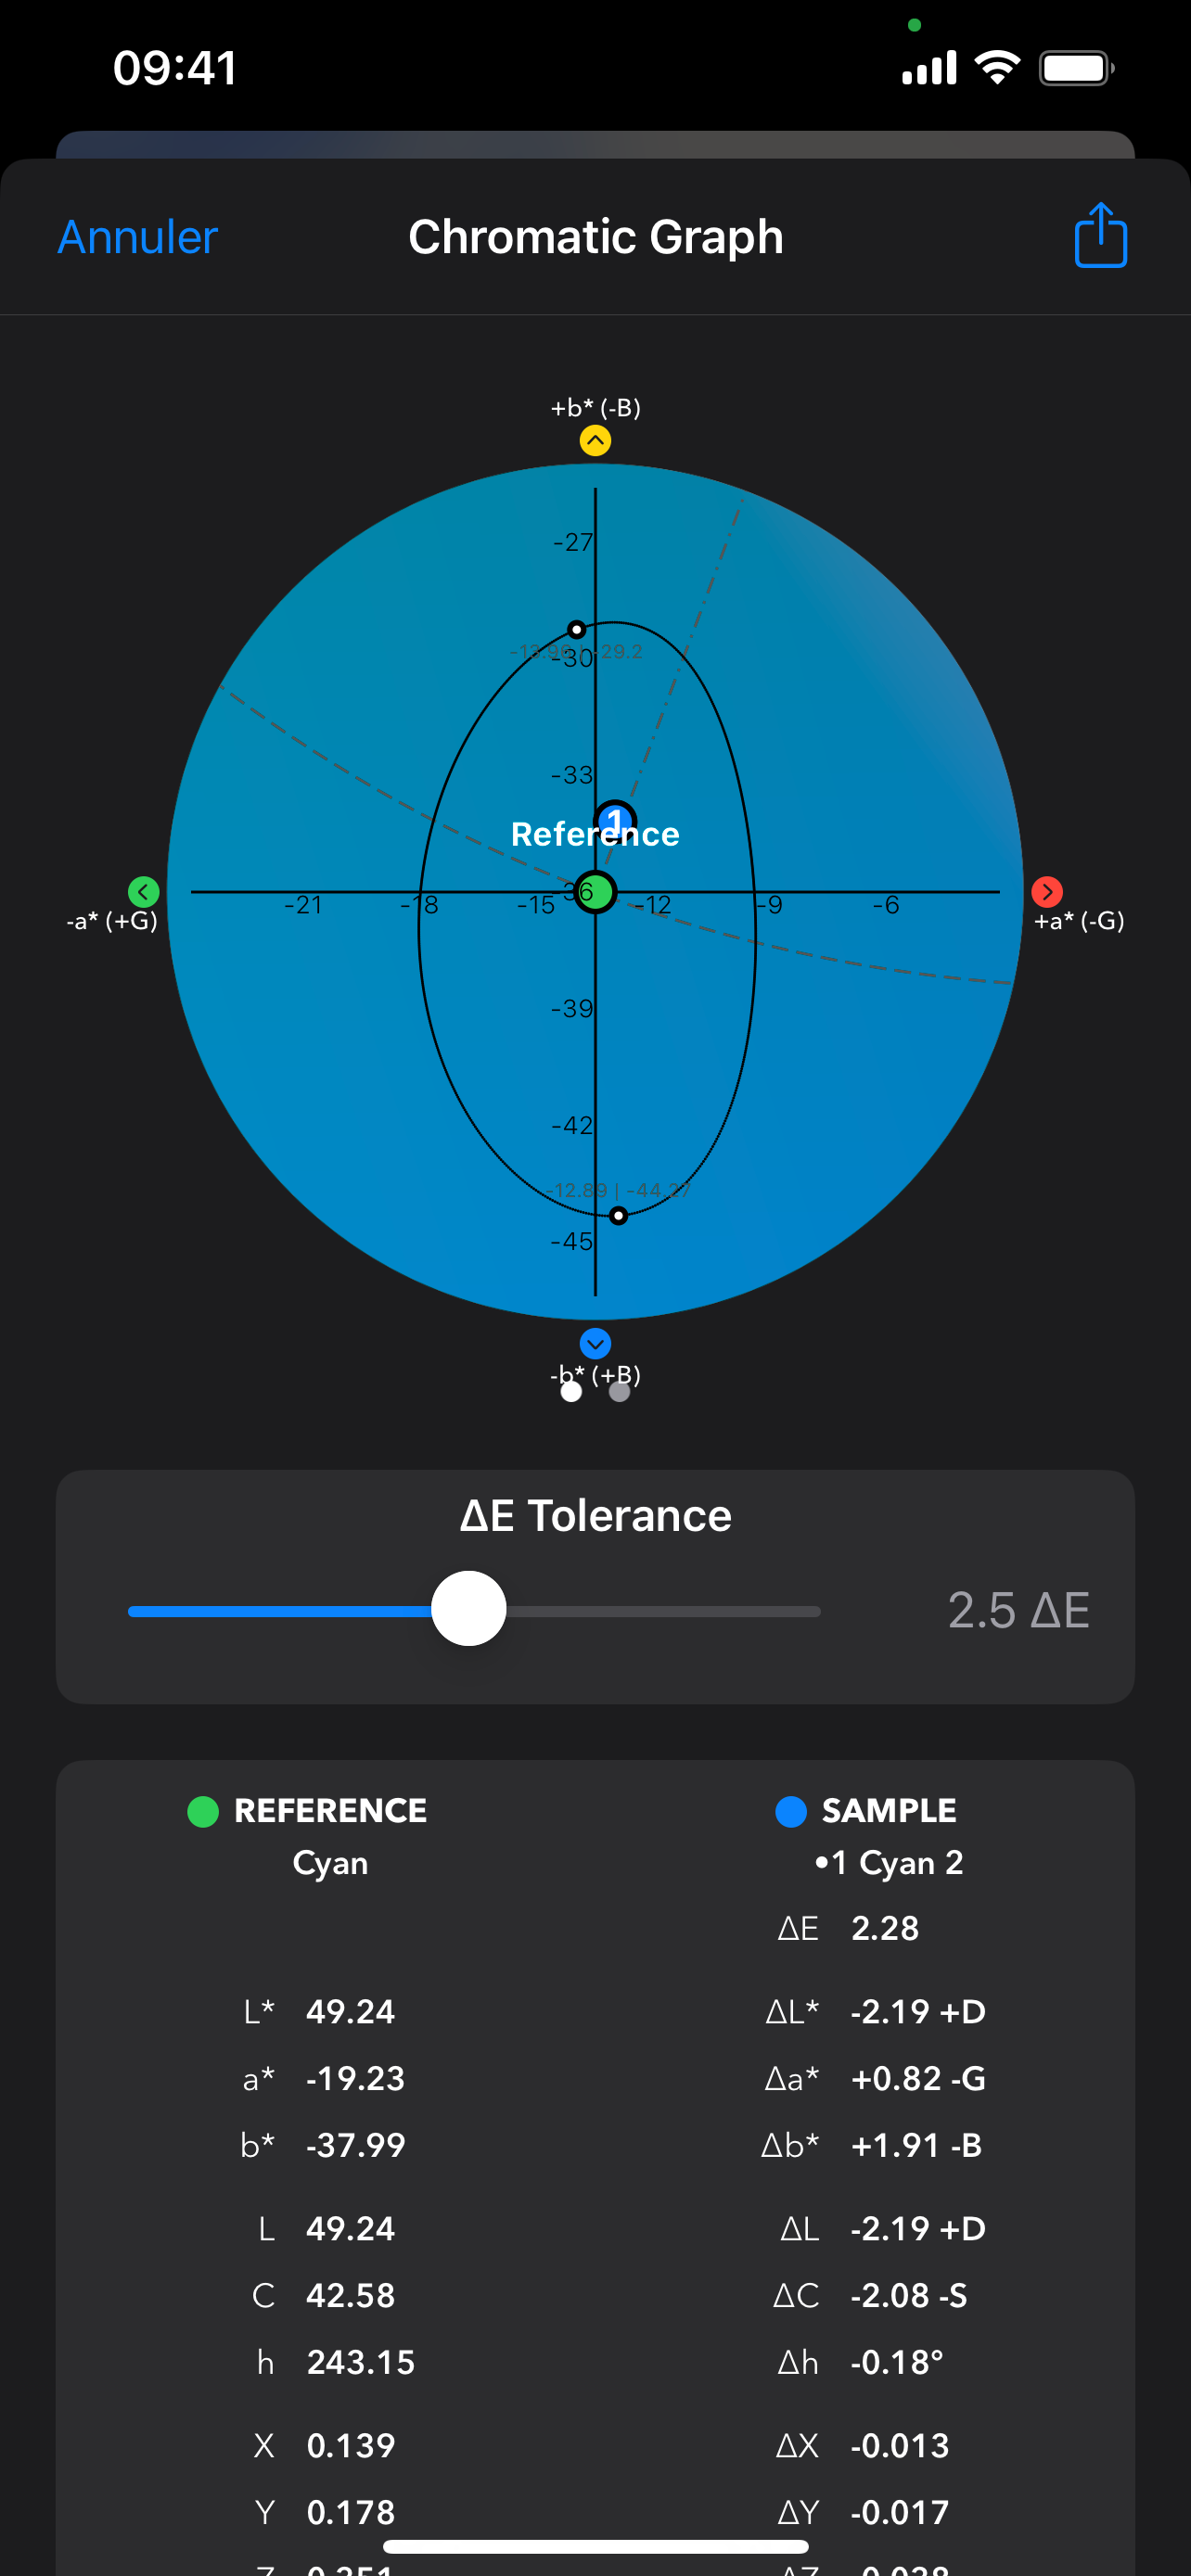1191x2576 pixels.
Task: Tap ΔC value '-2.08 -S'
Action: [909, 2295]
